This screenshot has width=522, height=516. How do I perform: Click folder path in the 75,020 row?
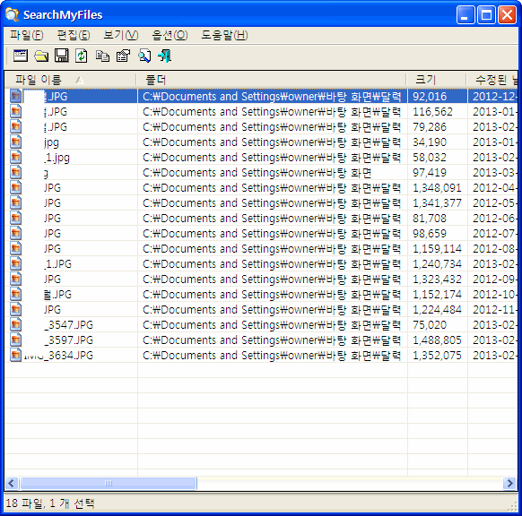point(273,325)
